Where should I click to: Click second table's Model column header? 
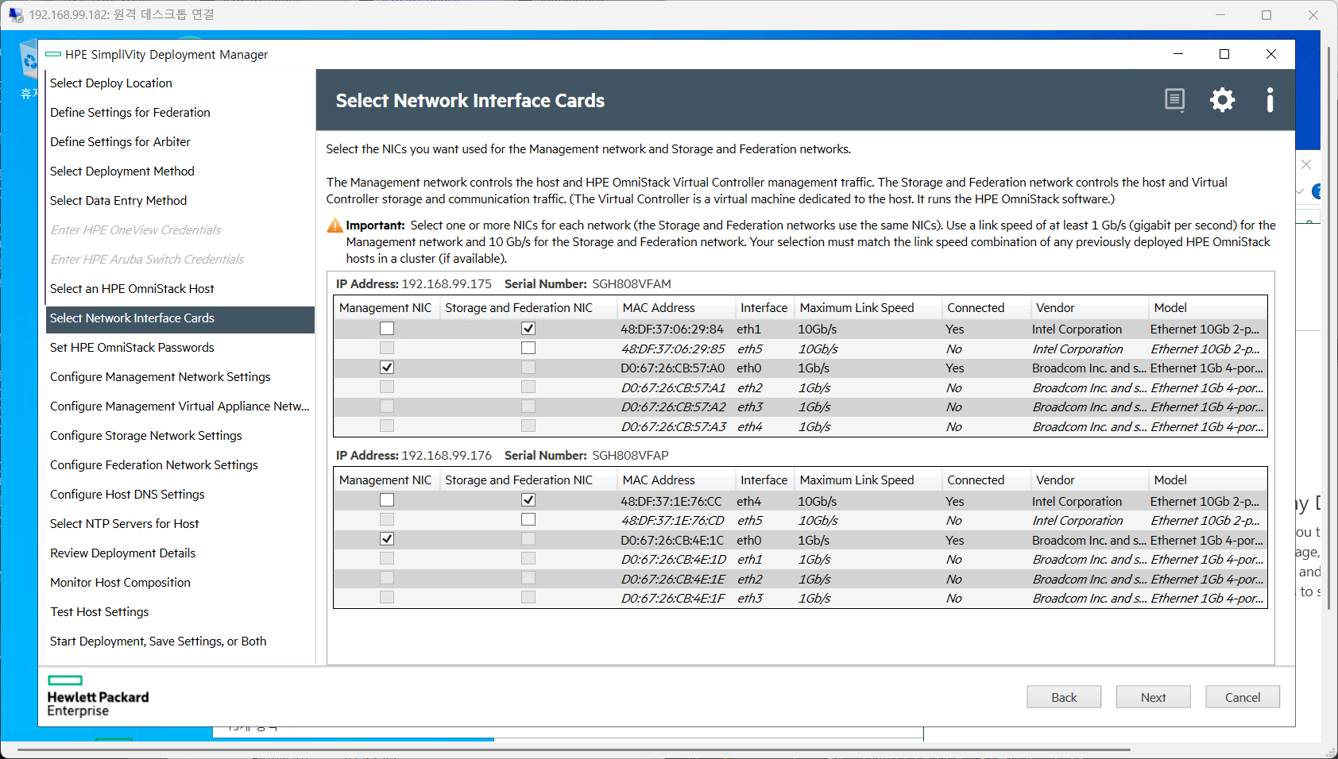click(1208, 480)
